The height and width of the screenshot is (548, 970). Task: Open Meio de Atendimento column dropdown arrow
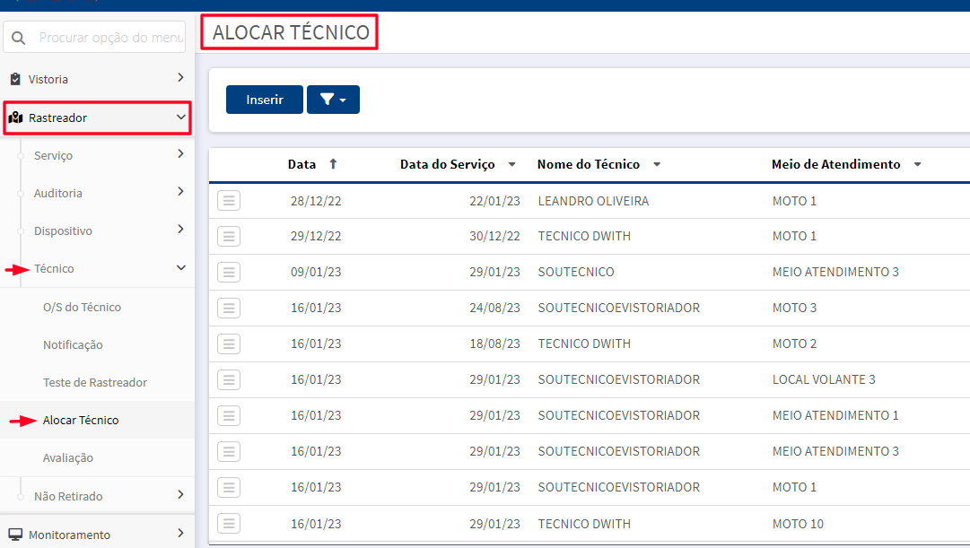(x=917, y=164)
